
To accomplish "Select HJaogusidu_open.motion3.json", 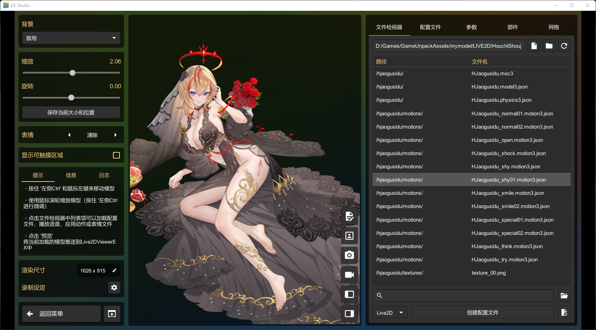I will click(x=472, y=140).
